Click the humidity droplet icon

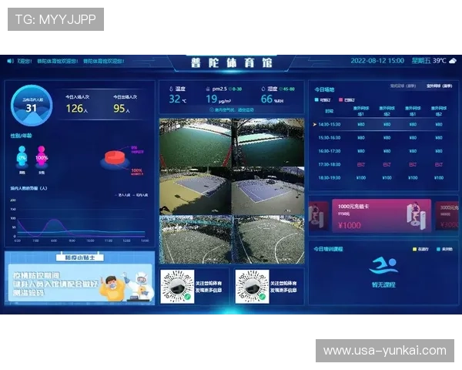tap(263, 89)
